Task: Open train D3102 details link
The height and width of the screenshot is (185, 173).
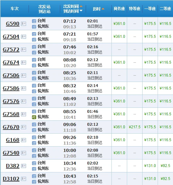Action: pyautogui.click(x=11, y=179)
